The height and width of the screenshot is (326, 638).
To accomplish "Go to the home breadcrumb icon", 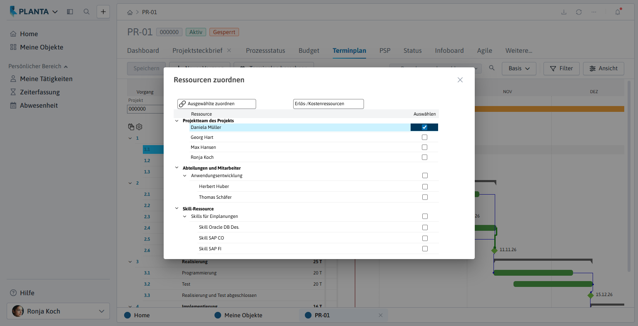I will (x=130, y=12).
